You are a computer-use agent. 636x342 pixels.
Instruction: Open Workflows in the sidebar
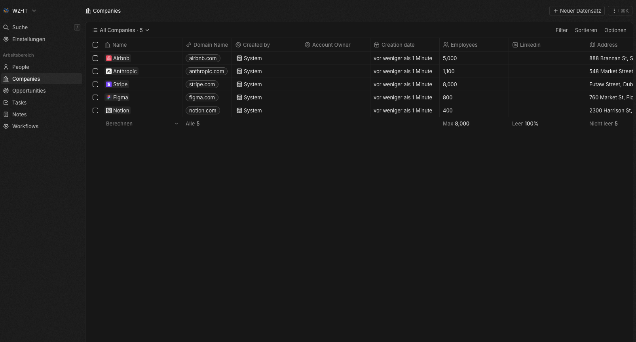(42, 126)
